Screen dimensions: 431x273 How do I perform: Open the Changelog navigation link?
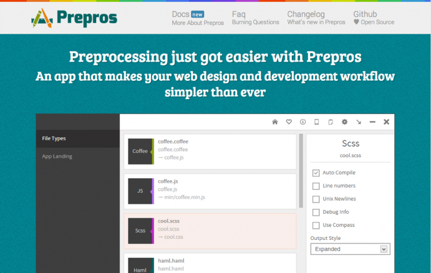pyautogui.click(x=306, y=14)
